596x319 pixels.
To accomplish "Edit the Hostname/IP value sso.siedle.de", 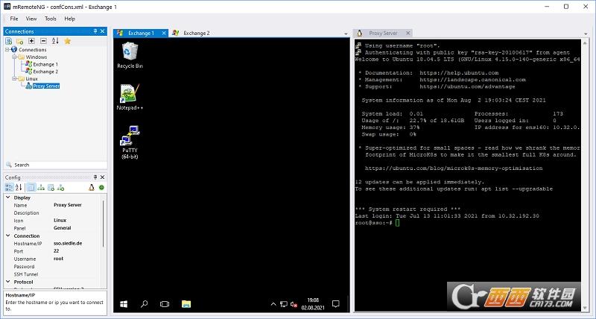I will coord(68,243).
